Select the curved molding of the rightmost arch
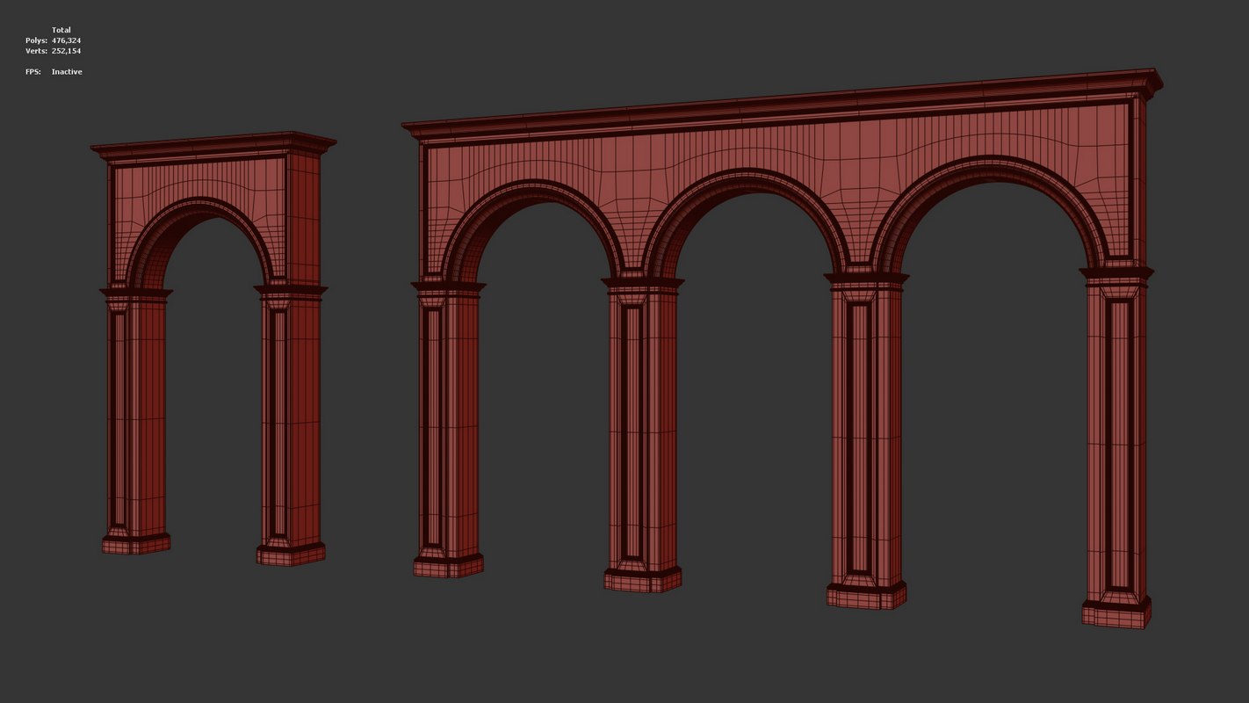The width and height of the screenshot is (1249, 703). (988, 167)
